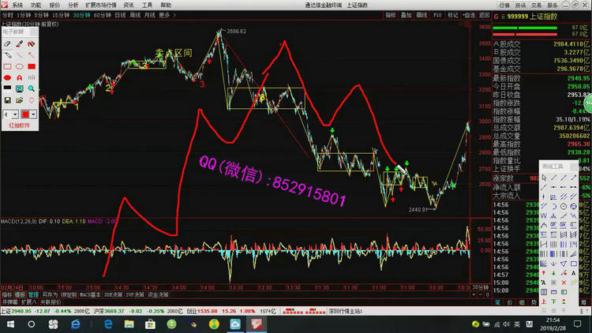Switch chart to 日线 period
The width and height of the screenshot is (592, 333).
119,15
